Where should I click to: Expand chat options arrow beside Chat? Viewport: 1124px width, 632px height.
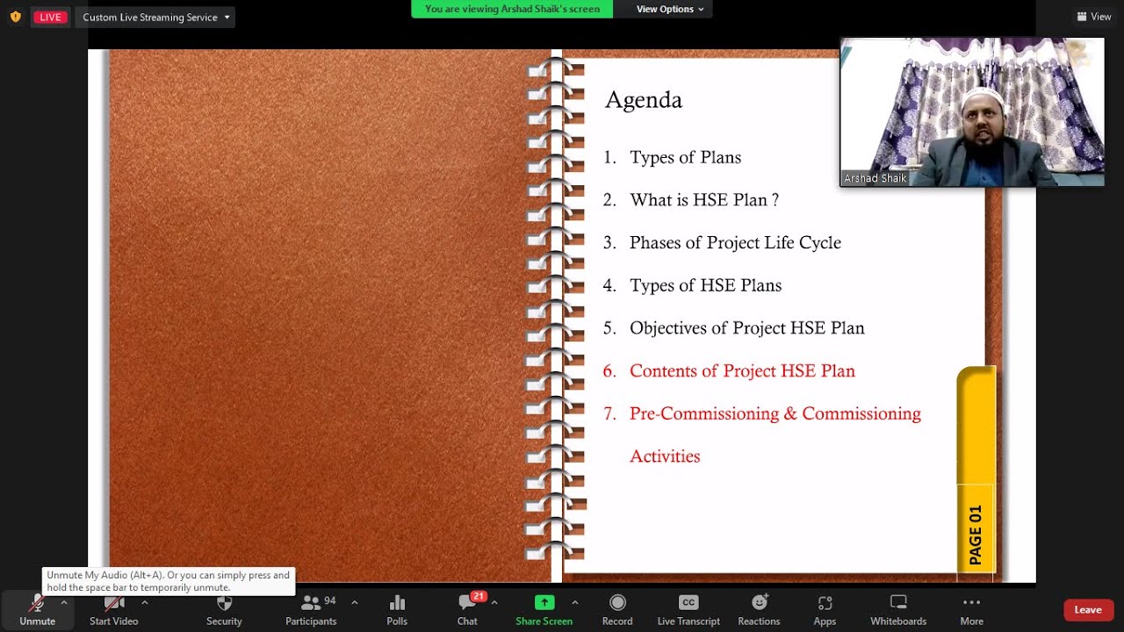[494, 603]
